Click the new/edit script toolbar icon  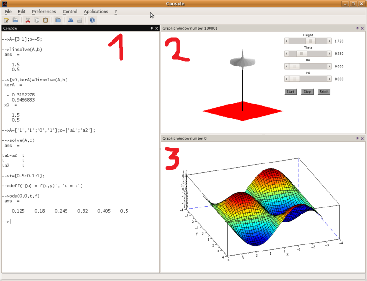pyautogui.click(x=7, y=20)
